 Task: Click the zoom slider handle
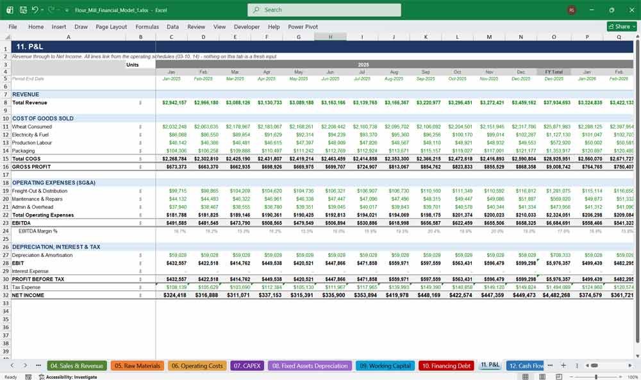596,377
